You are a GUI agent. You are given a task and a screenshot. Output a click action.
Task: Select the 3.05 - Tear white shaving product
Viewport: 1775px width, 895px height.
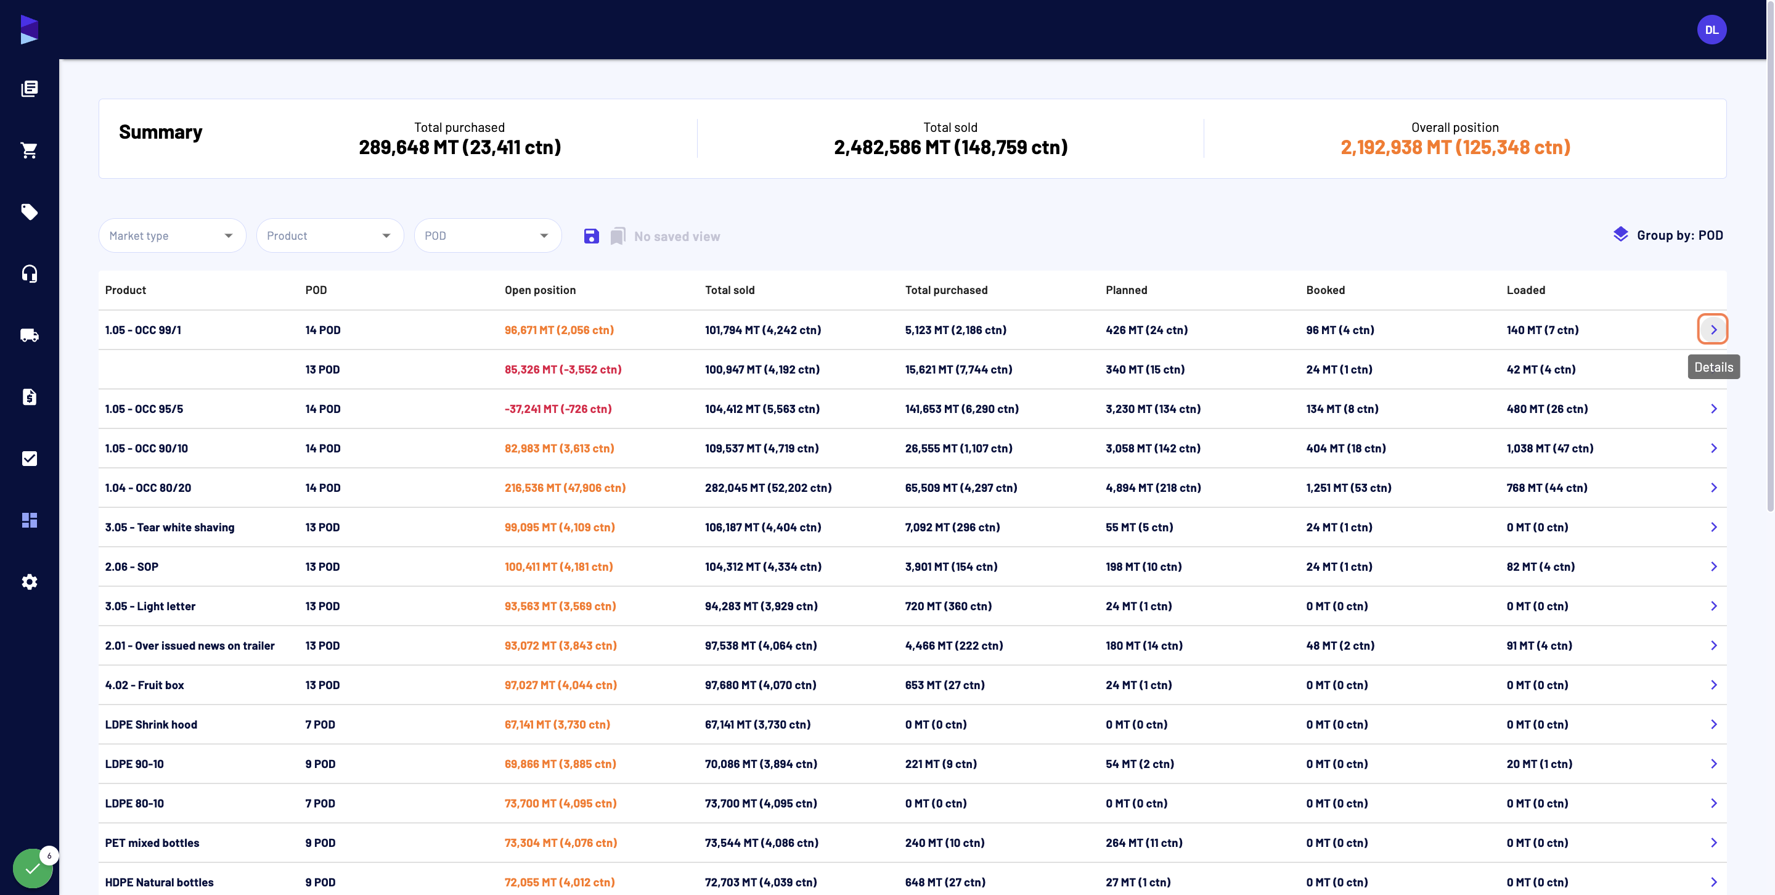point(169,527)
